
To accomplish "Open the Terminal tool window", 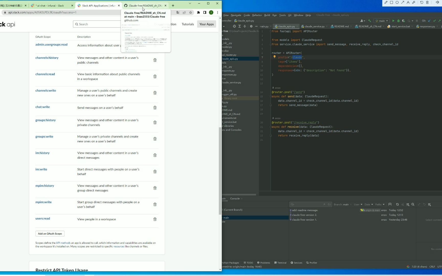I will coord(280,263).
